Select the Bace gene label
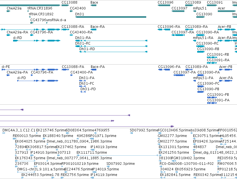Image resolution: width=237 pixels, height=179 pixels. pyautogui.click(x=94, y=3)
